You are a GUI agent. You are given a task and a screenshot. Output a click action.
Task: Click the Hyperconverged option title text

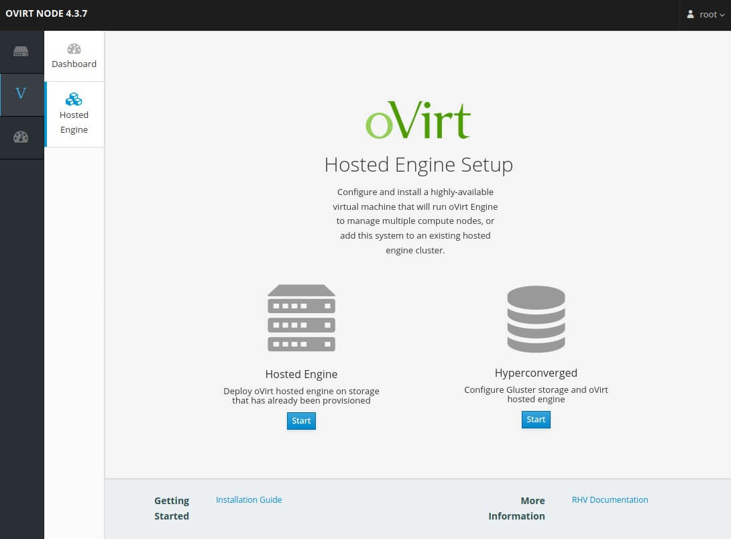[536, 373]
